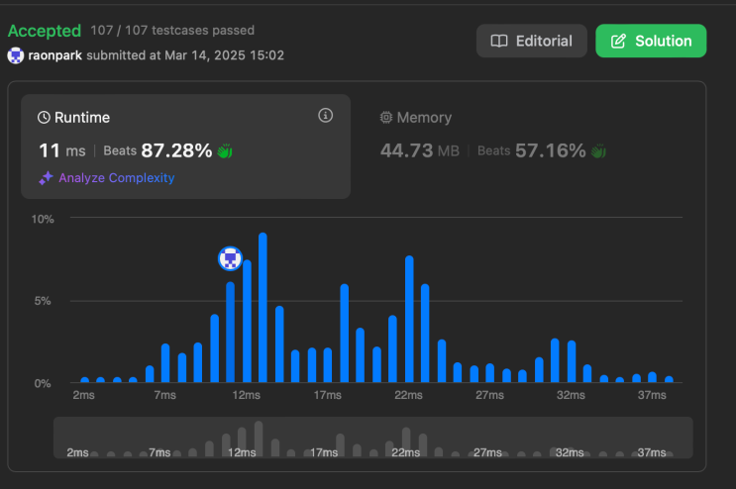Screen dimensions: 736x489
Task: Click the '2ms' x-axis label on main chart
Action: pyautogui.click(x=83, y=395)
